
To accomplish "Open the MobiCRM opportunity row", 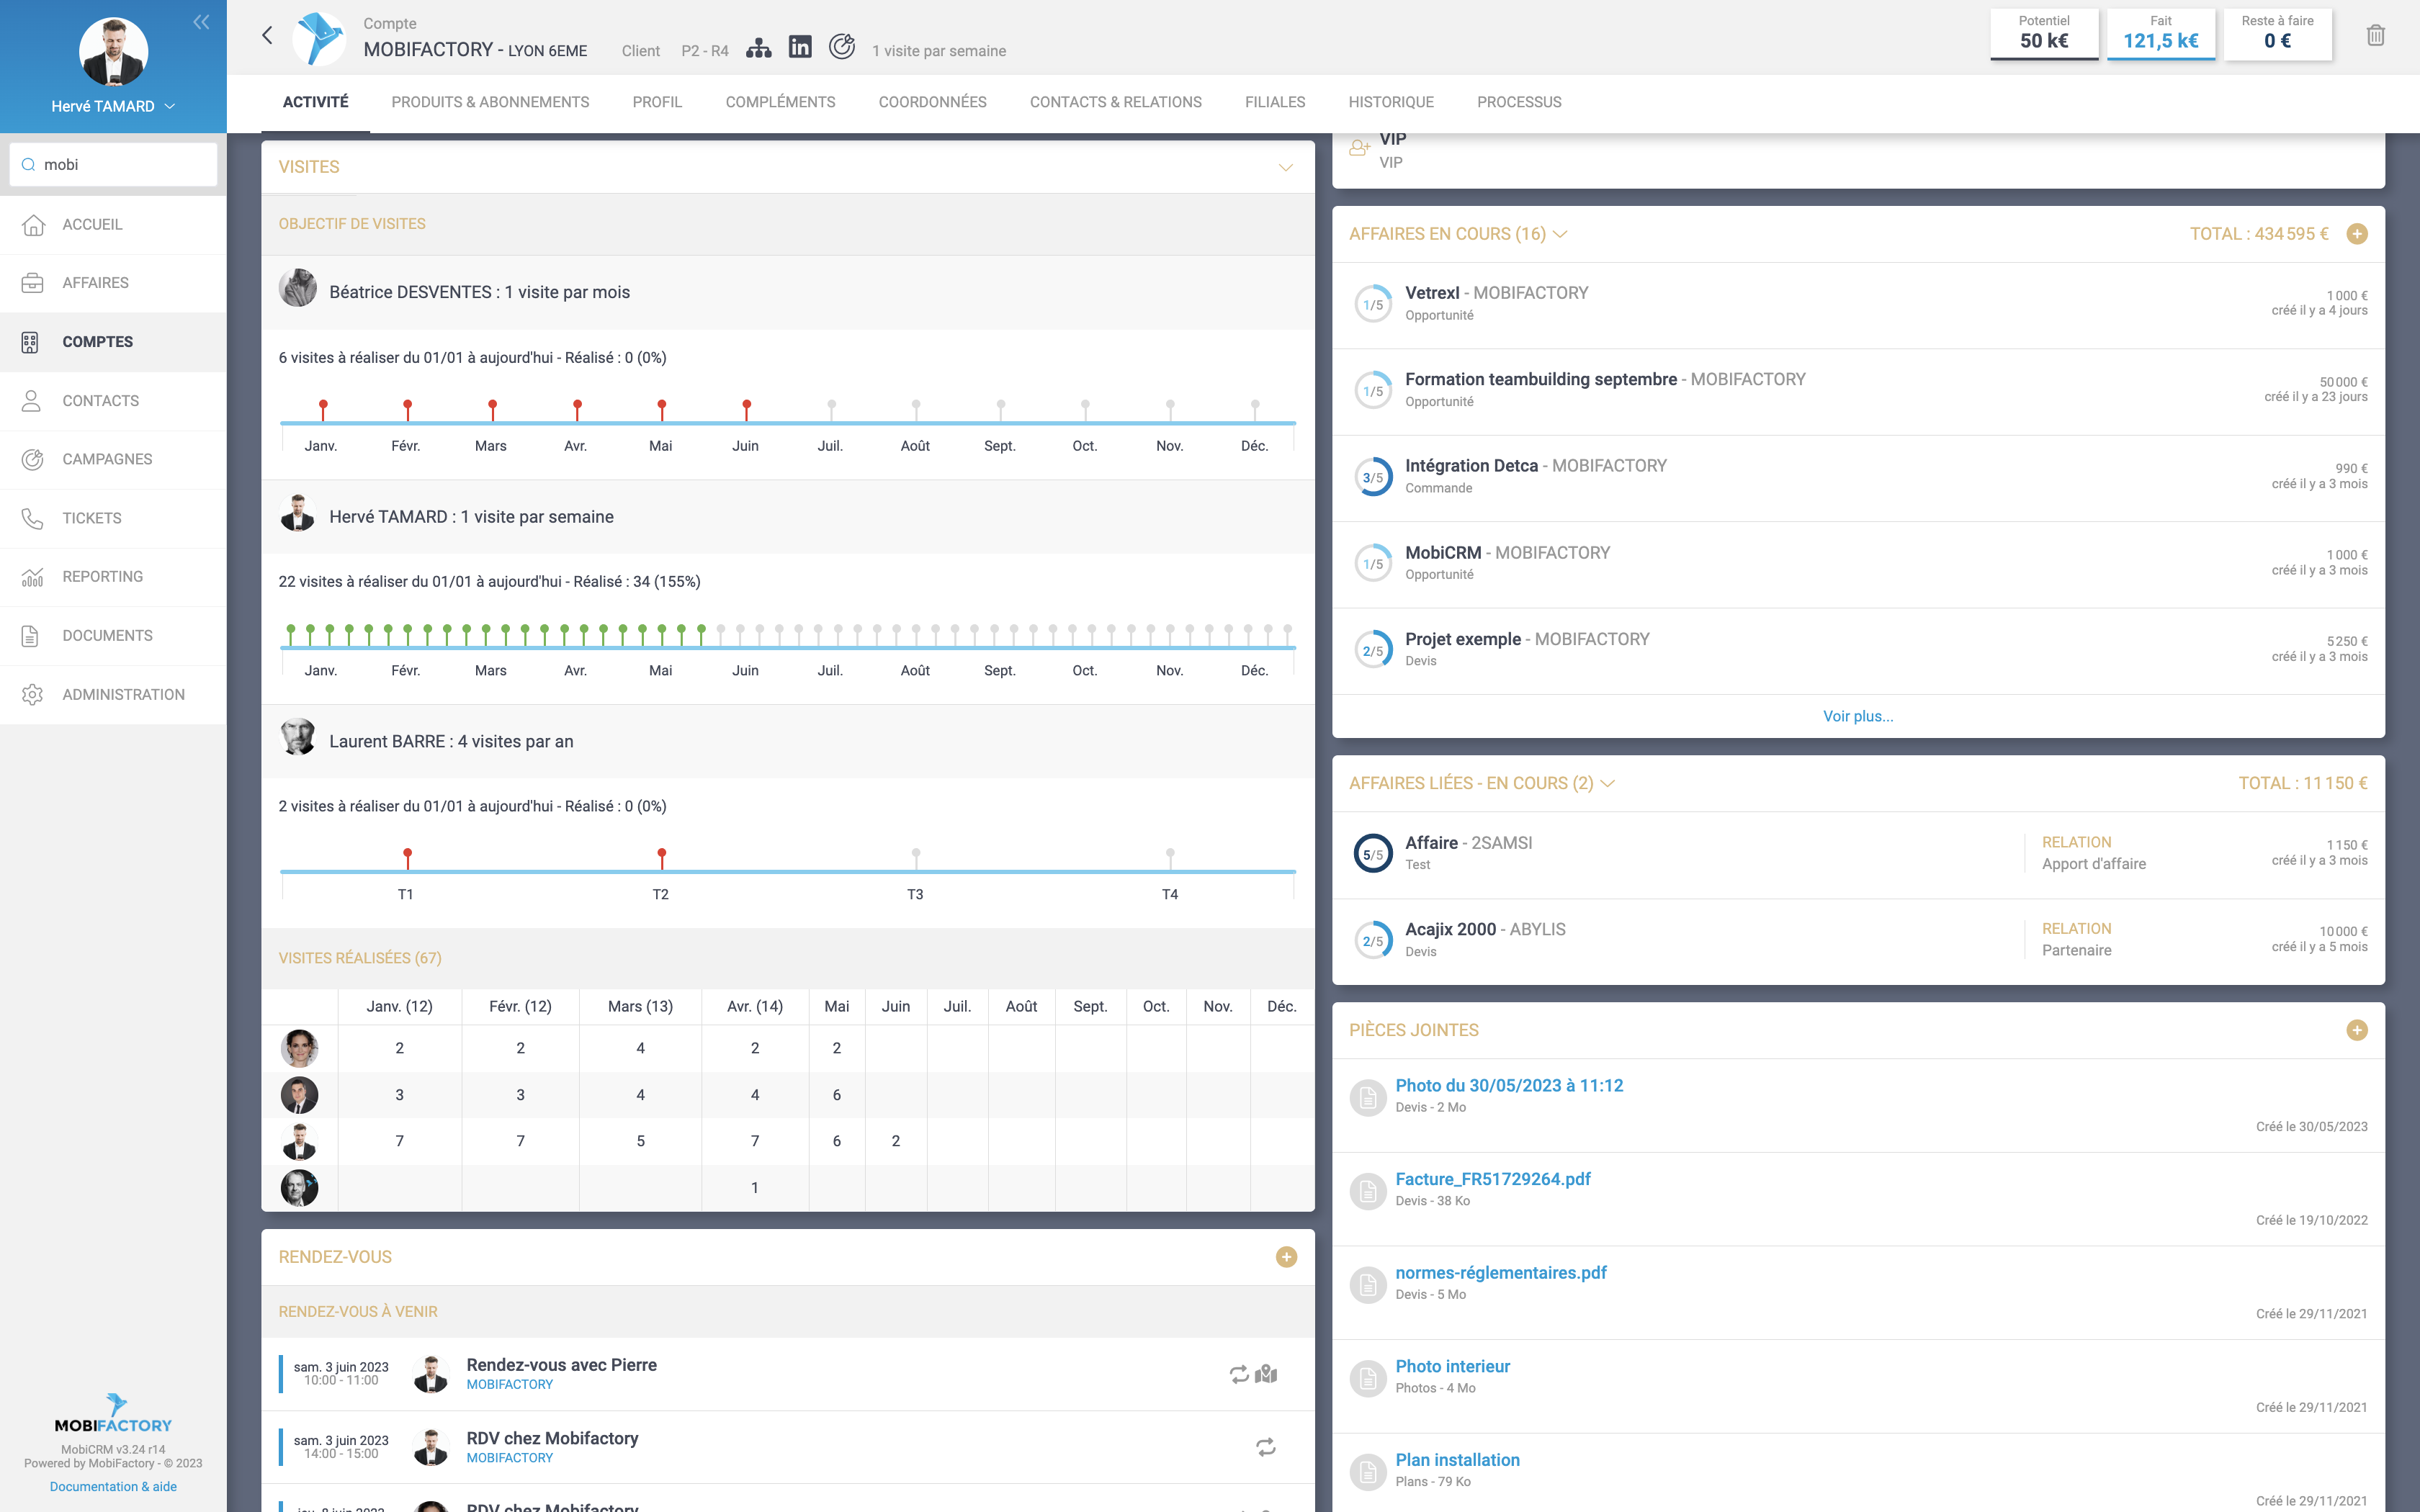I will [1858, 564].
